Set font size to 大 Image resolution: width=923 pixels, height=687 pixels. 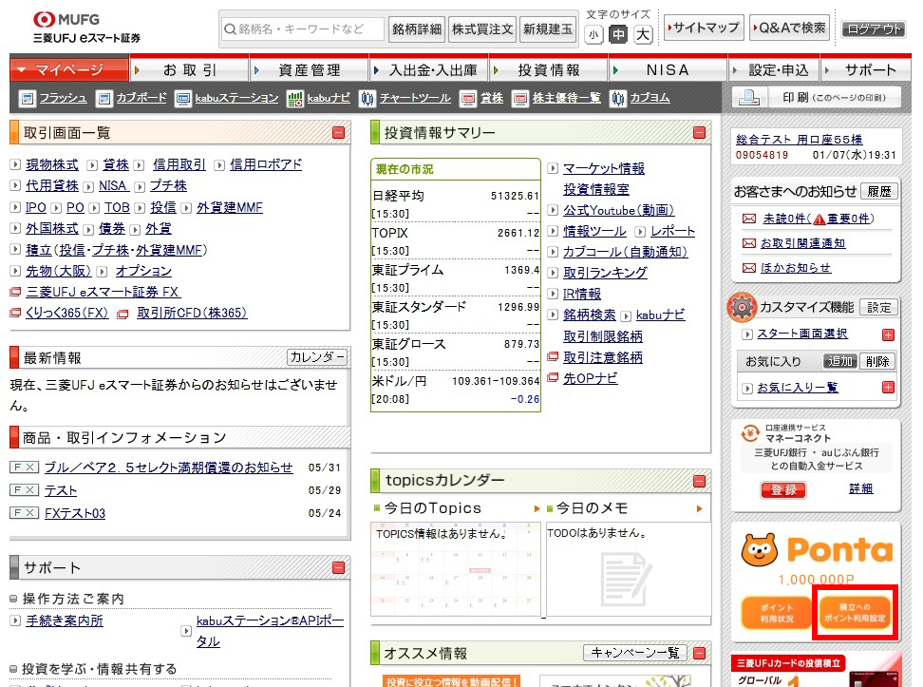click(x=643, y=35)
